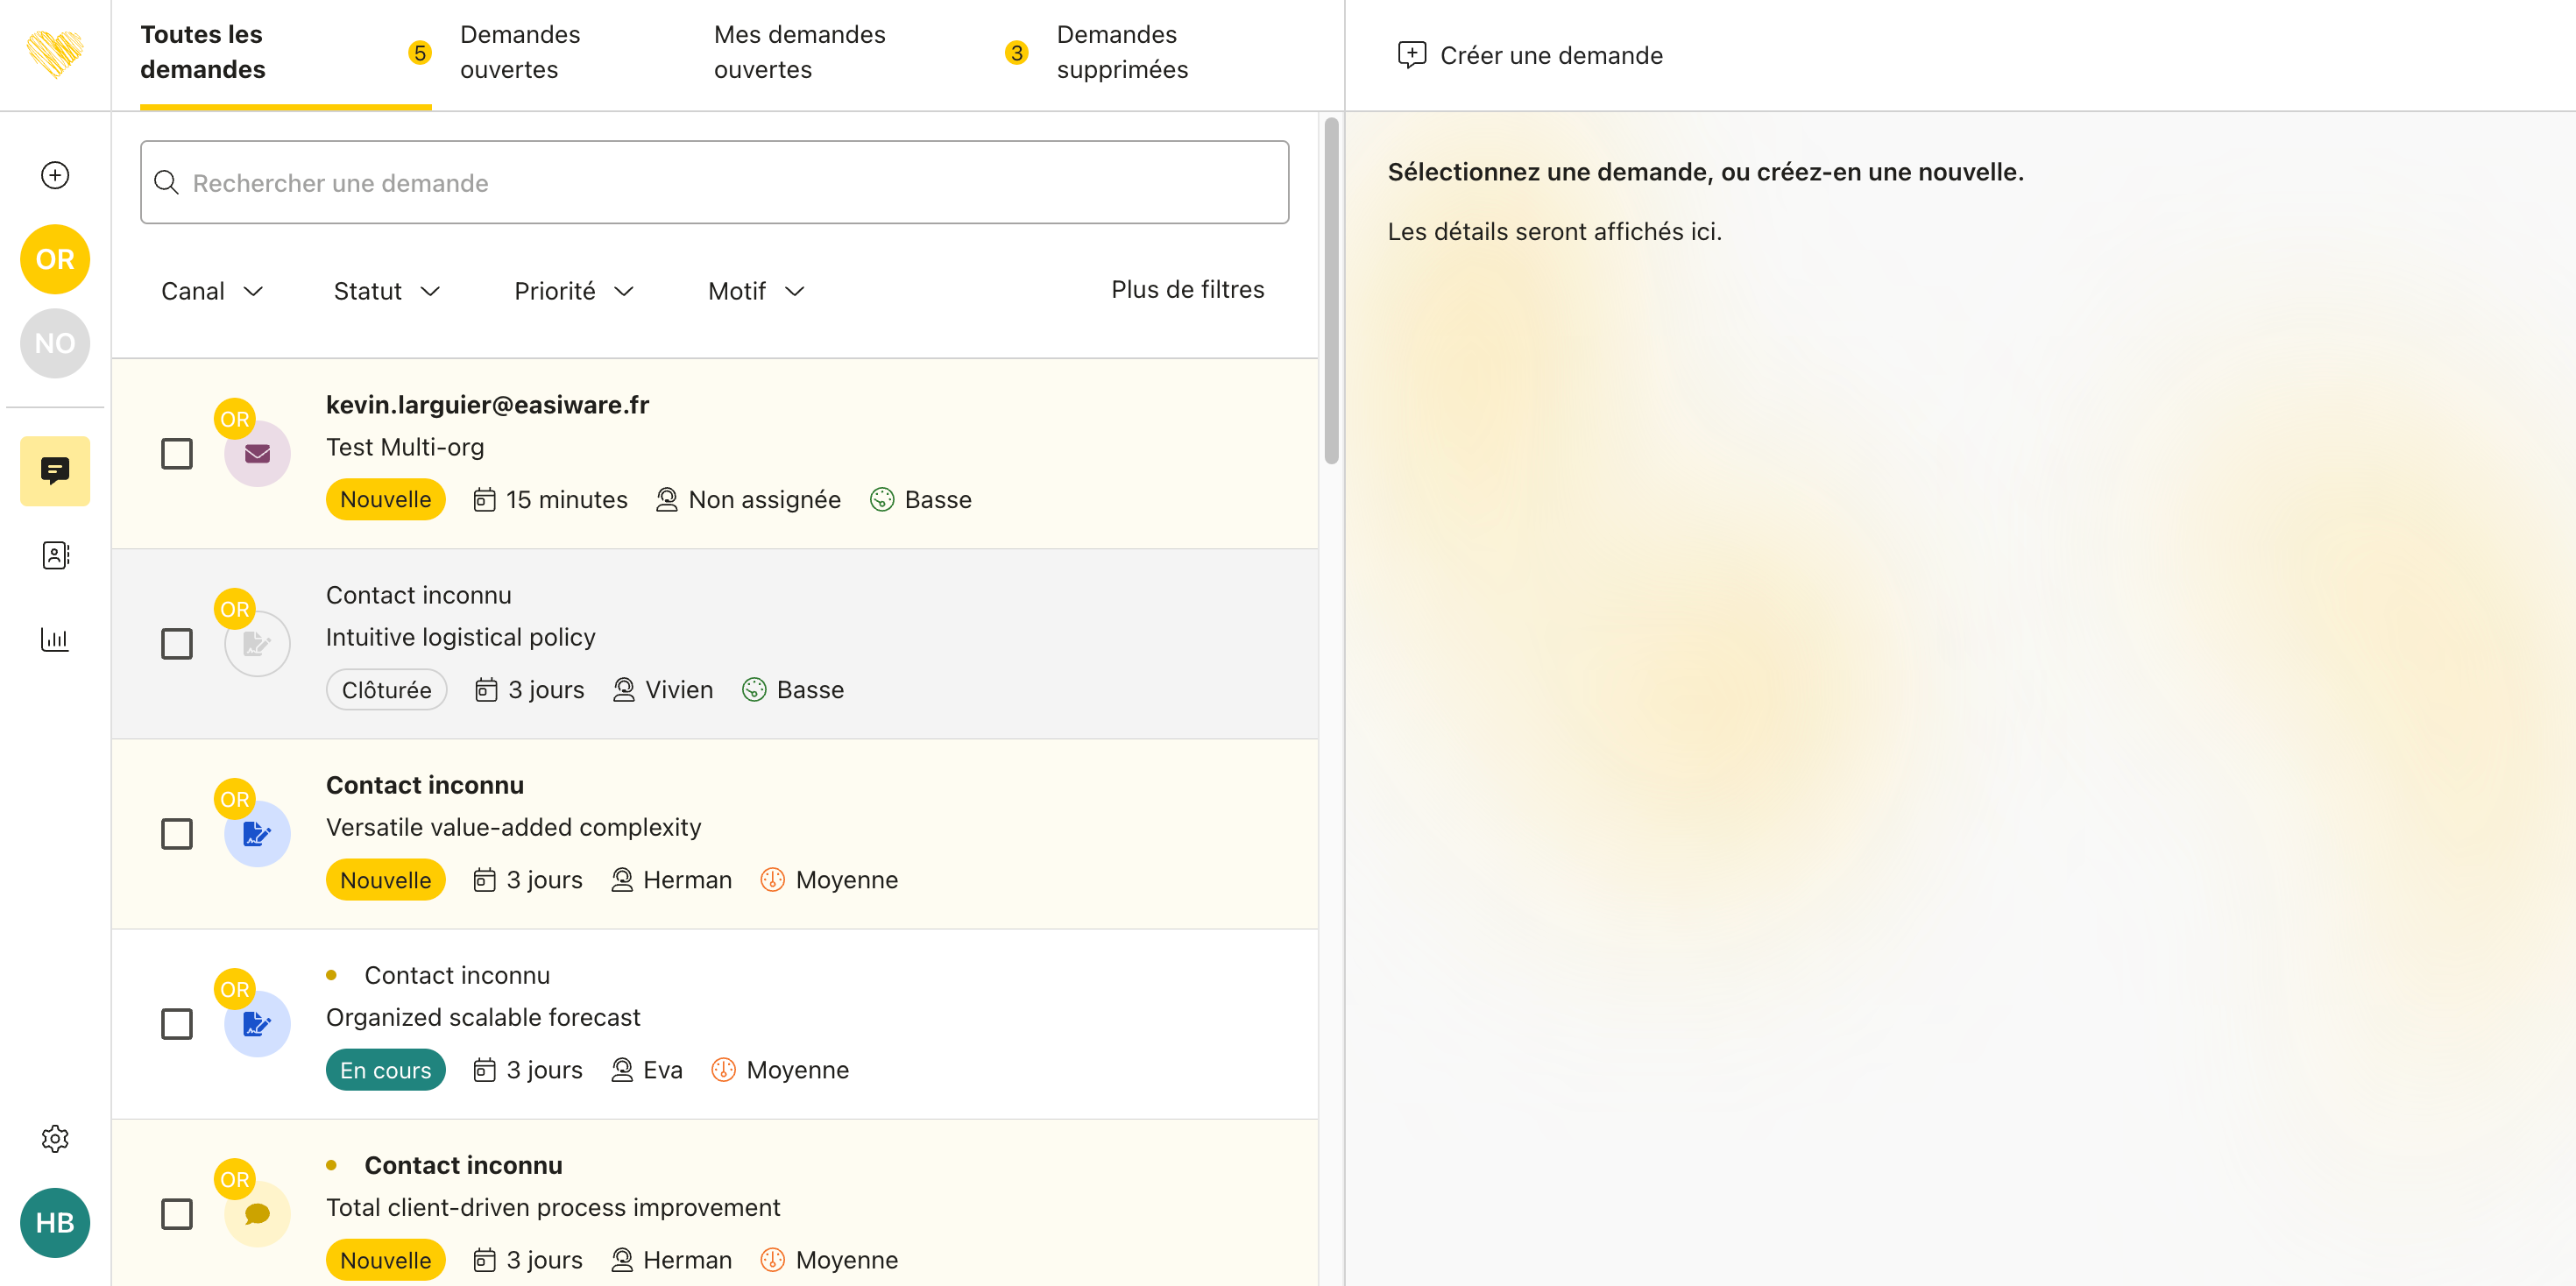Open the statistics bar chart icon
This screenshot has height=1286, width=2576.
coord(55,639)
